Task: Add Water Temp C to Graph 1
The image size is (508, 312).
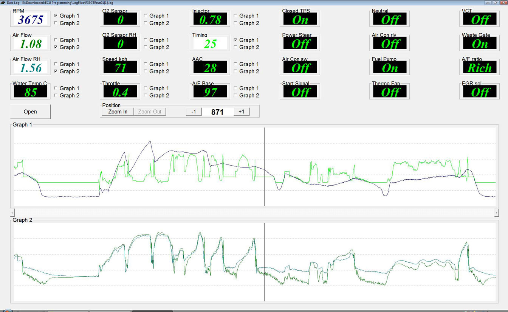Action: [56, 88]
